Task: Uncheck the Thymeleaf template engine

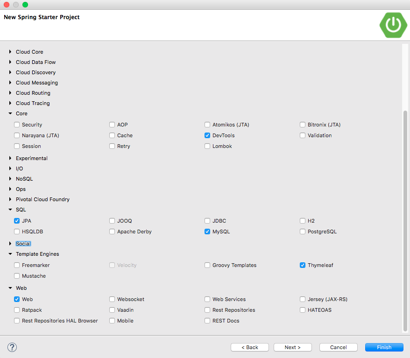Action: 303,265
